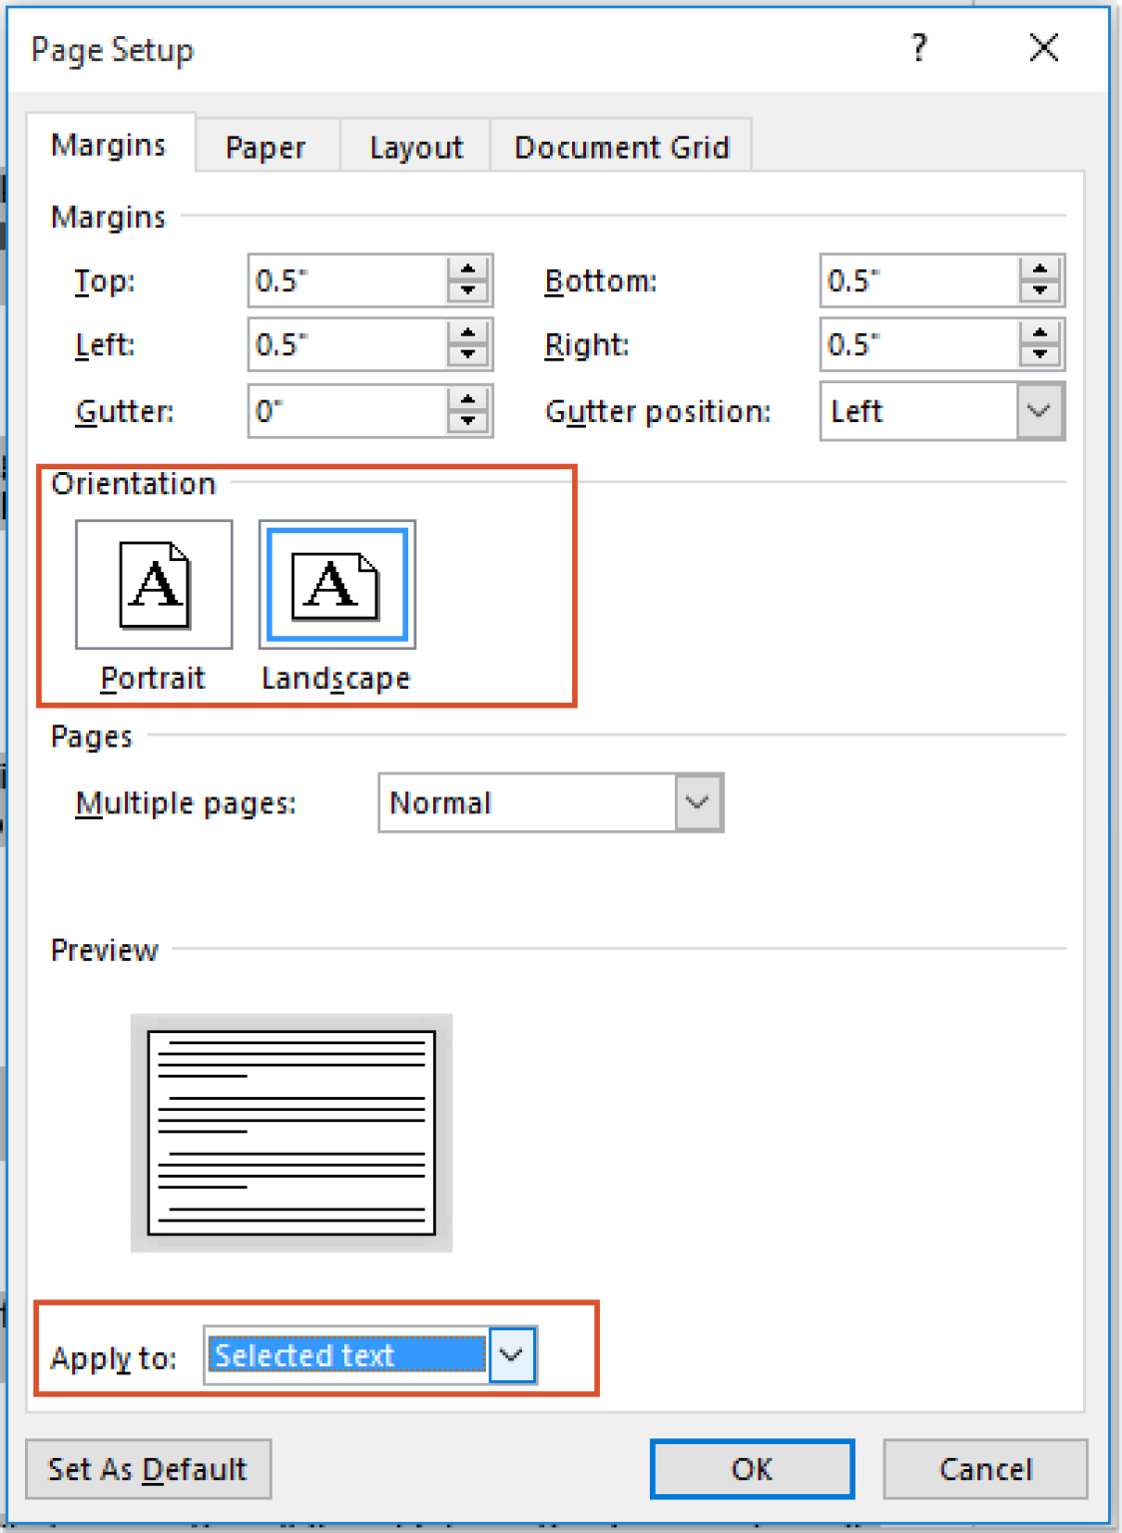The height and width of the screenshot is (1533, 1122).
Task: Confirm settings with OK
Action: (752, 1468)
